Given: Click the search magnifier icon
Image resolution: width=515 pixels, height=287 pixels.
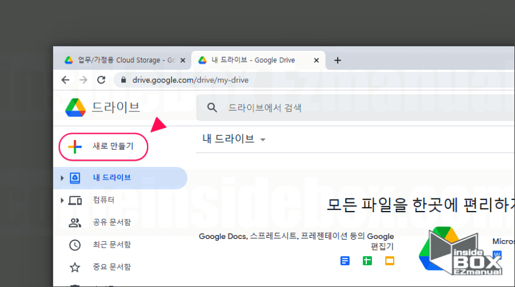Looking at the screenshot, I should coord(212,107).
